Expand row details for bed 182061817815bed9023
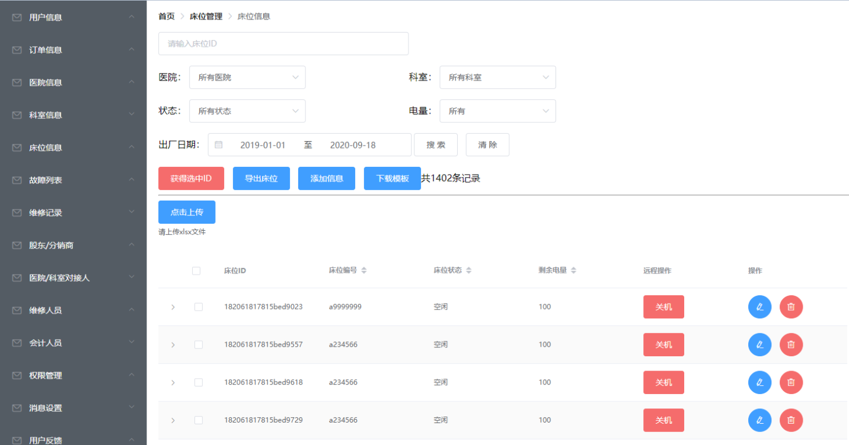The height and width of the screenshot is (445, 849). pos(173,307)
